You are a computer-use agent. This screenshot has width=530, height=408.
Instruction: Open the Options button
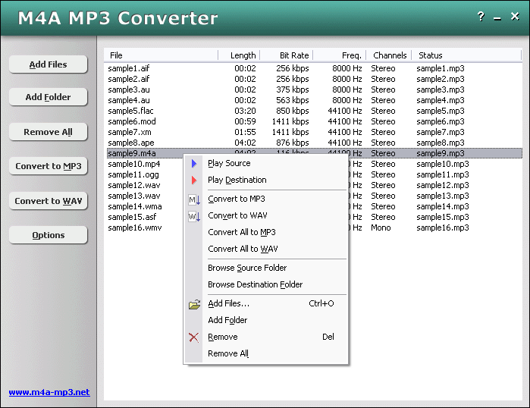click(49, 235)
